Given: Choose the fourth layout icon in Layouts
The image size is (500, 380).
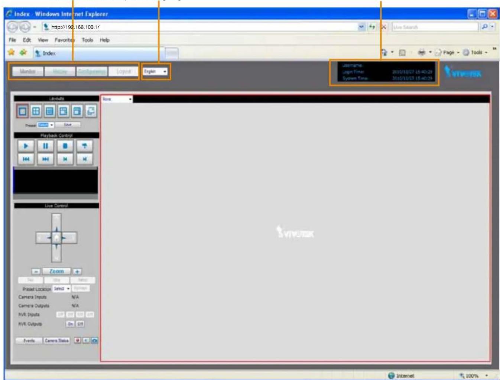Looking at the screenshot, I should (63, 111).
